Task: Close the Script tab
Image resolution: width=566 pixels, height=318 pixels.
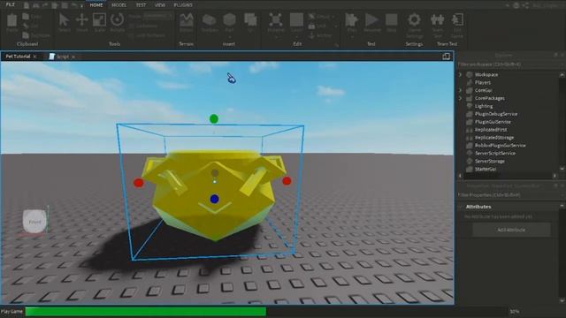Action: point(73,57)
